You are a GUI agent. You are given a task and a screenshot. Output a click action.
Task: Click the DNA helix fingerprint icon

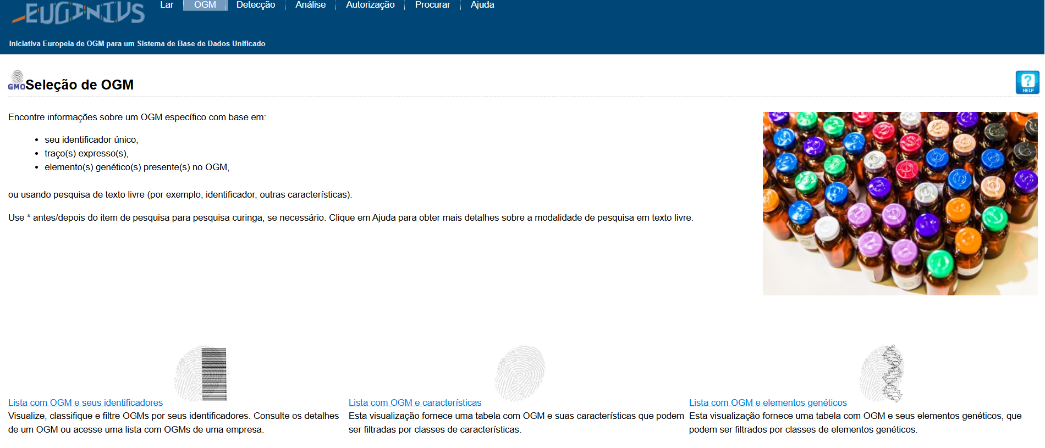[x=882, y=373]
